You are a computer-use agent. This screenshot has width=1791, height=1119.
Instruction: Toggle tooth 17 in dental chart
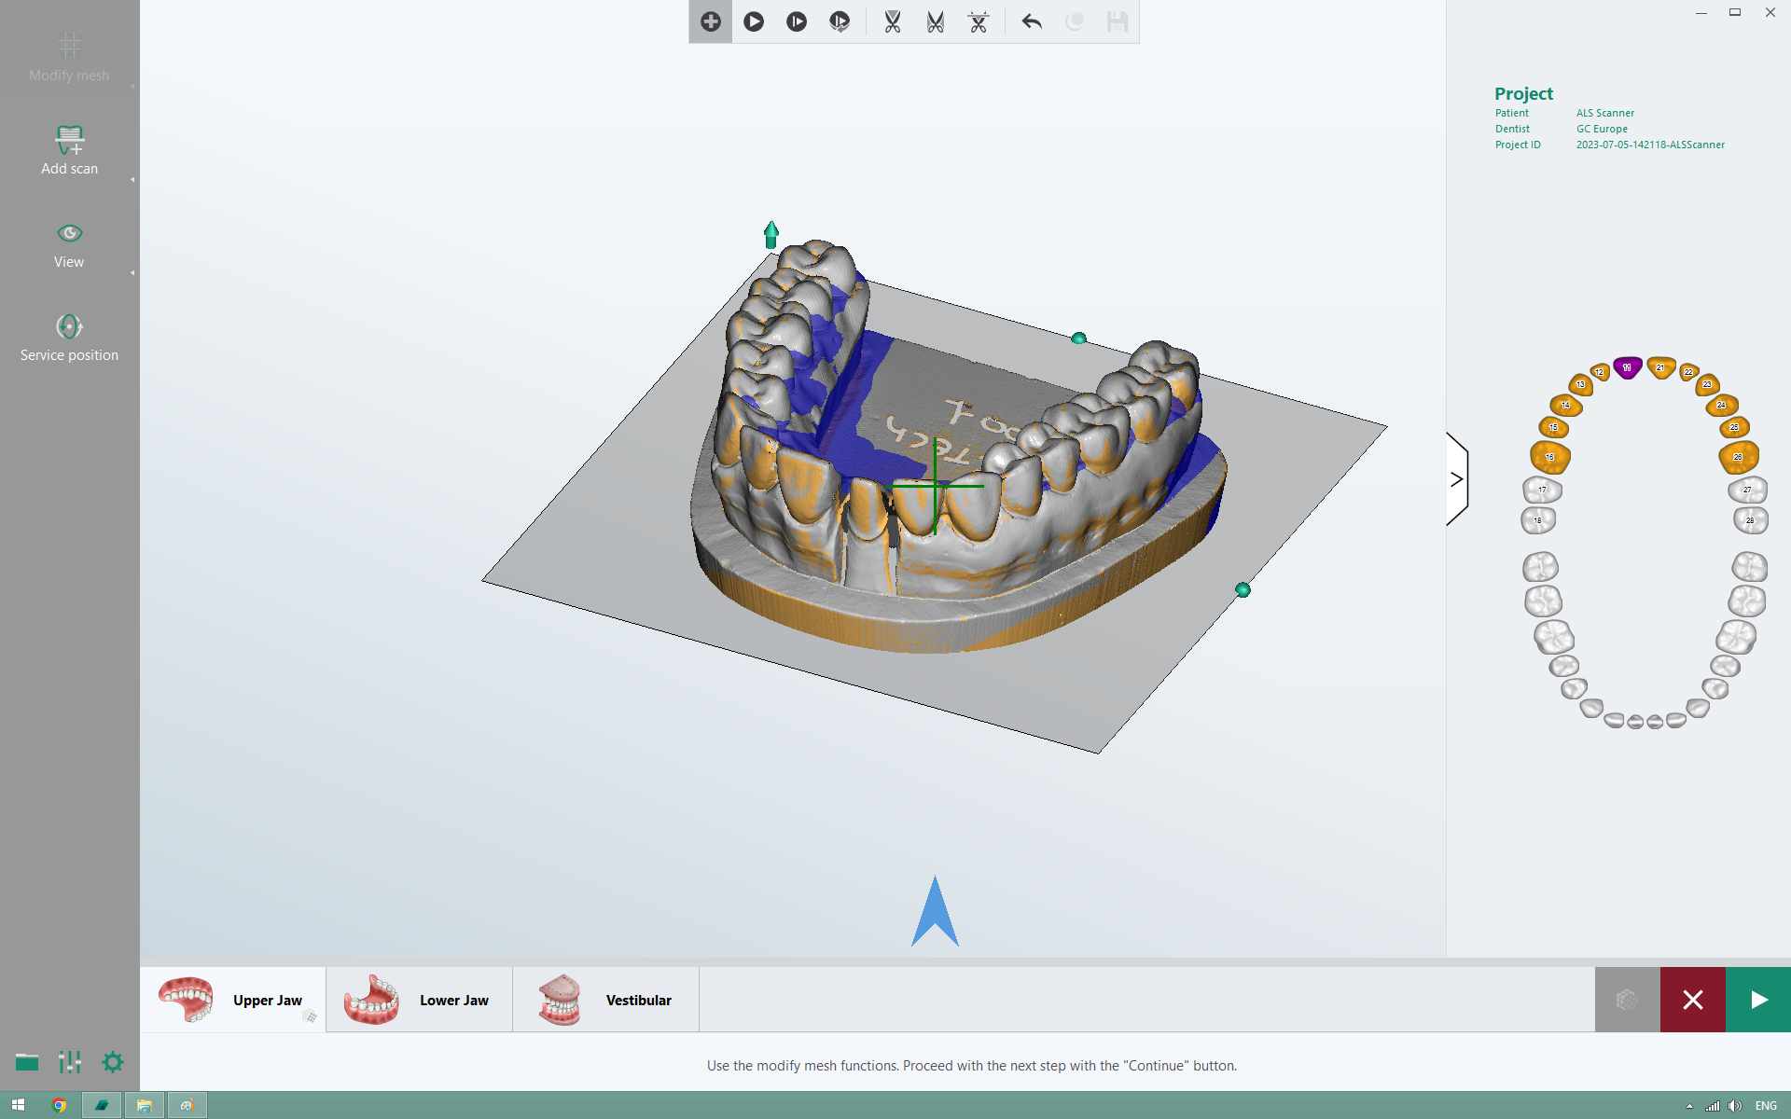(x=1542, y=490)
